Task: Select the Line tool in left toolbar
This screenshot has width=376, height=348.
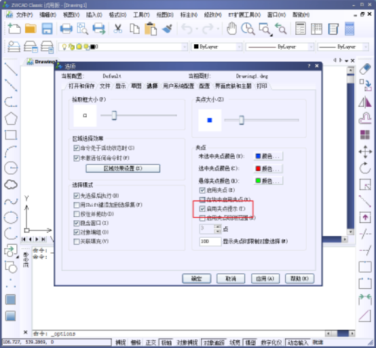Action: point(11,69)
